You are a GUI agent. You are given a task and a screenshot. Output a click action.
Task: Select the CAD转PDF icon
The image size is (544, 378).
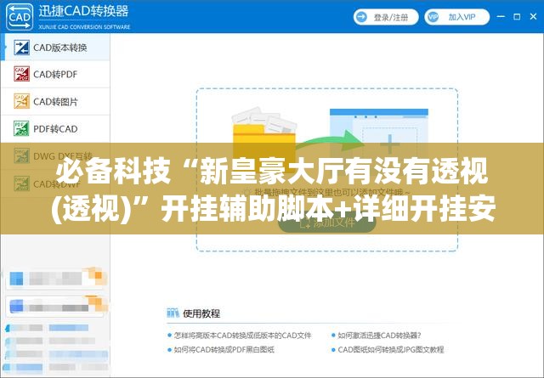point(21,74)
